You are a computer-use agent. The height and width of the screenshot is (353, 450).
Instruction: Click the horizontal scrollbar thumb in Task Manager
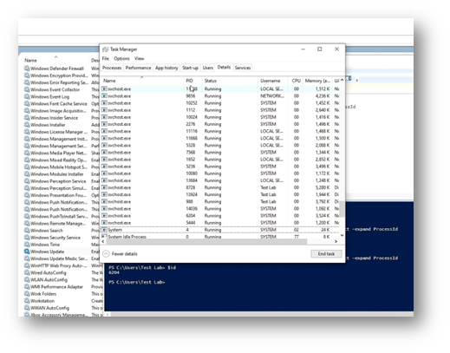click(206, 241)
